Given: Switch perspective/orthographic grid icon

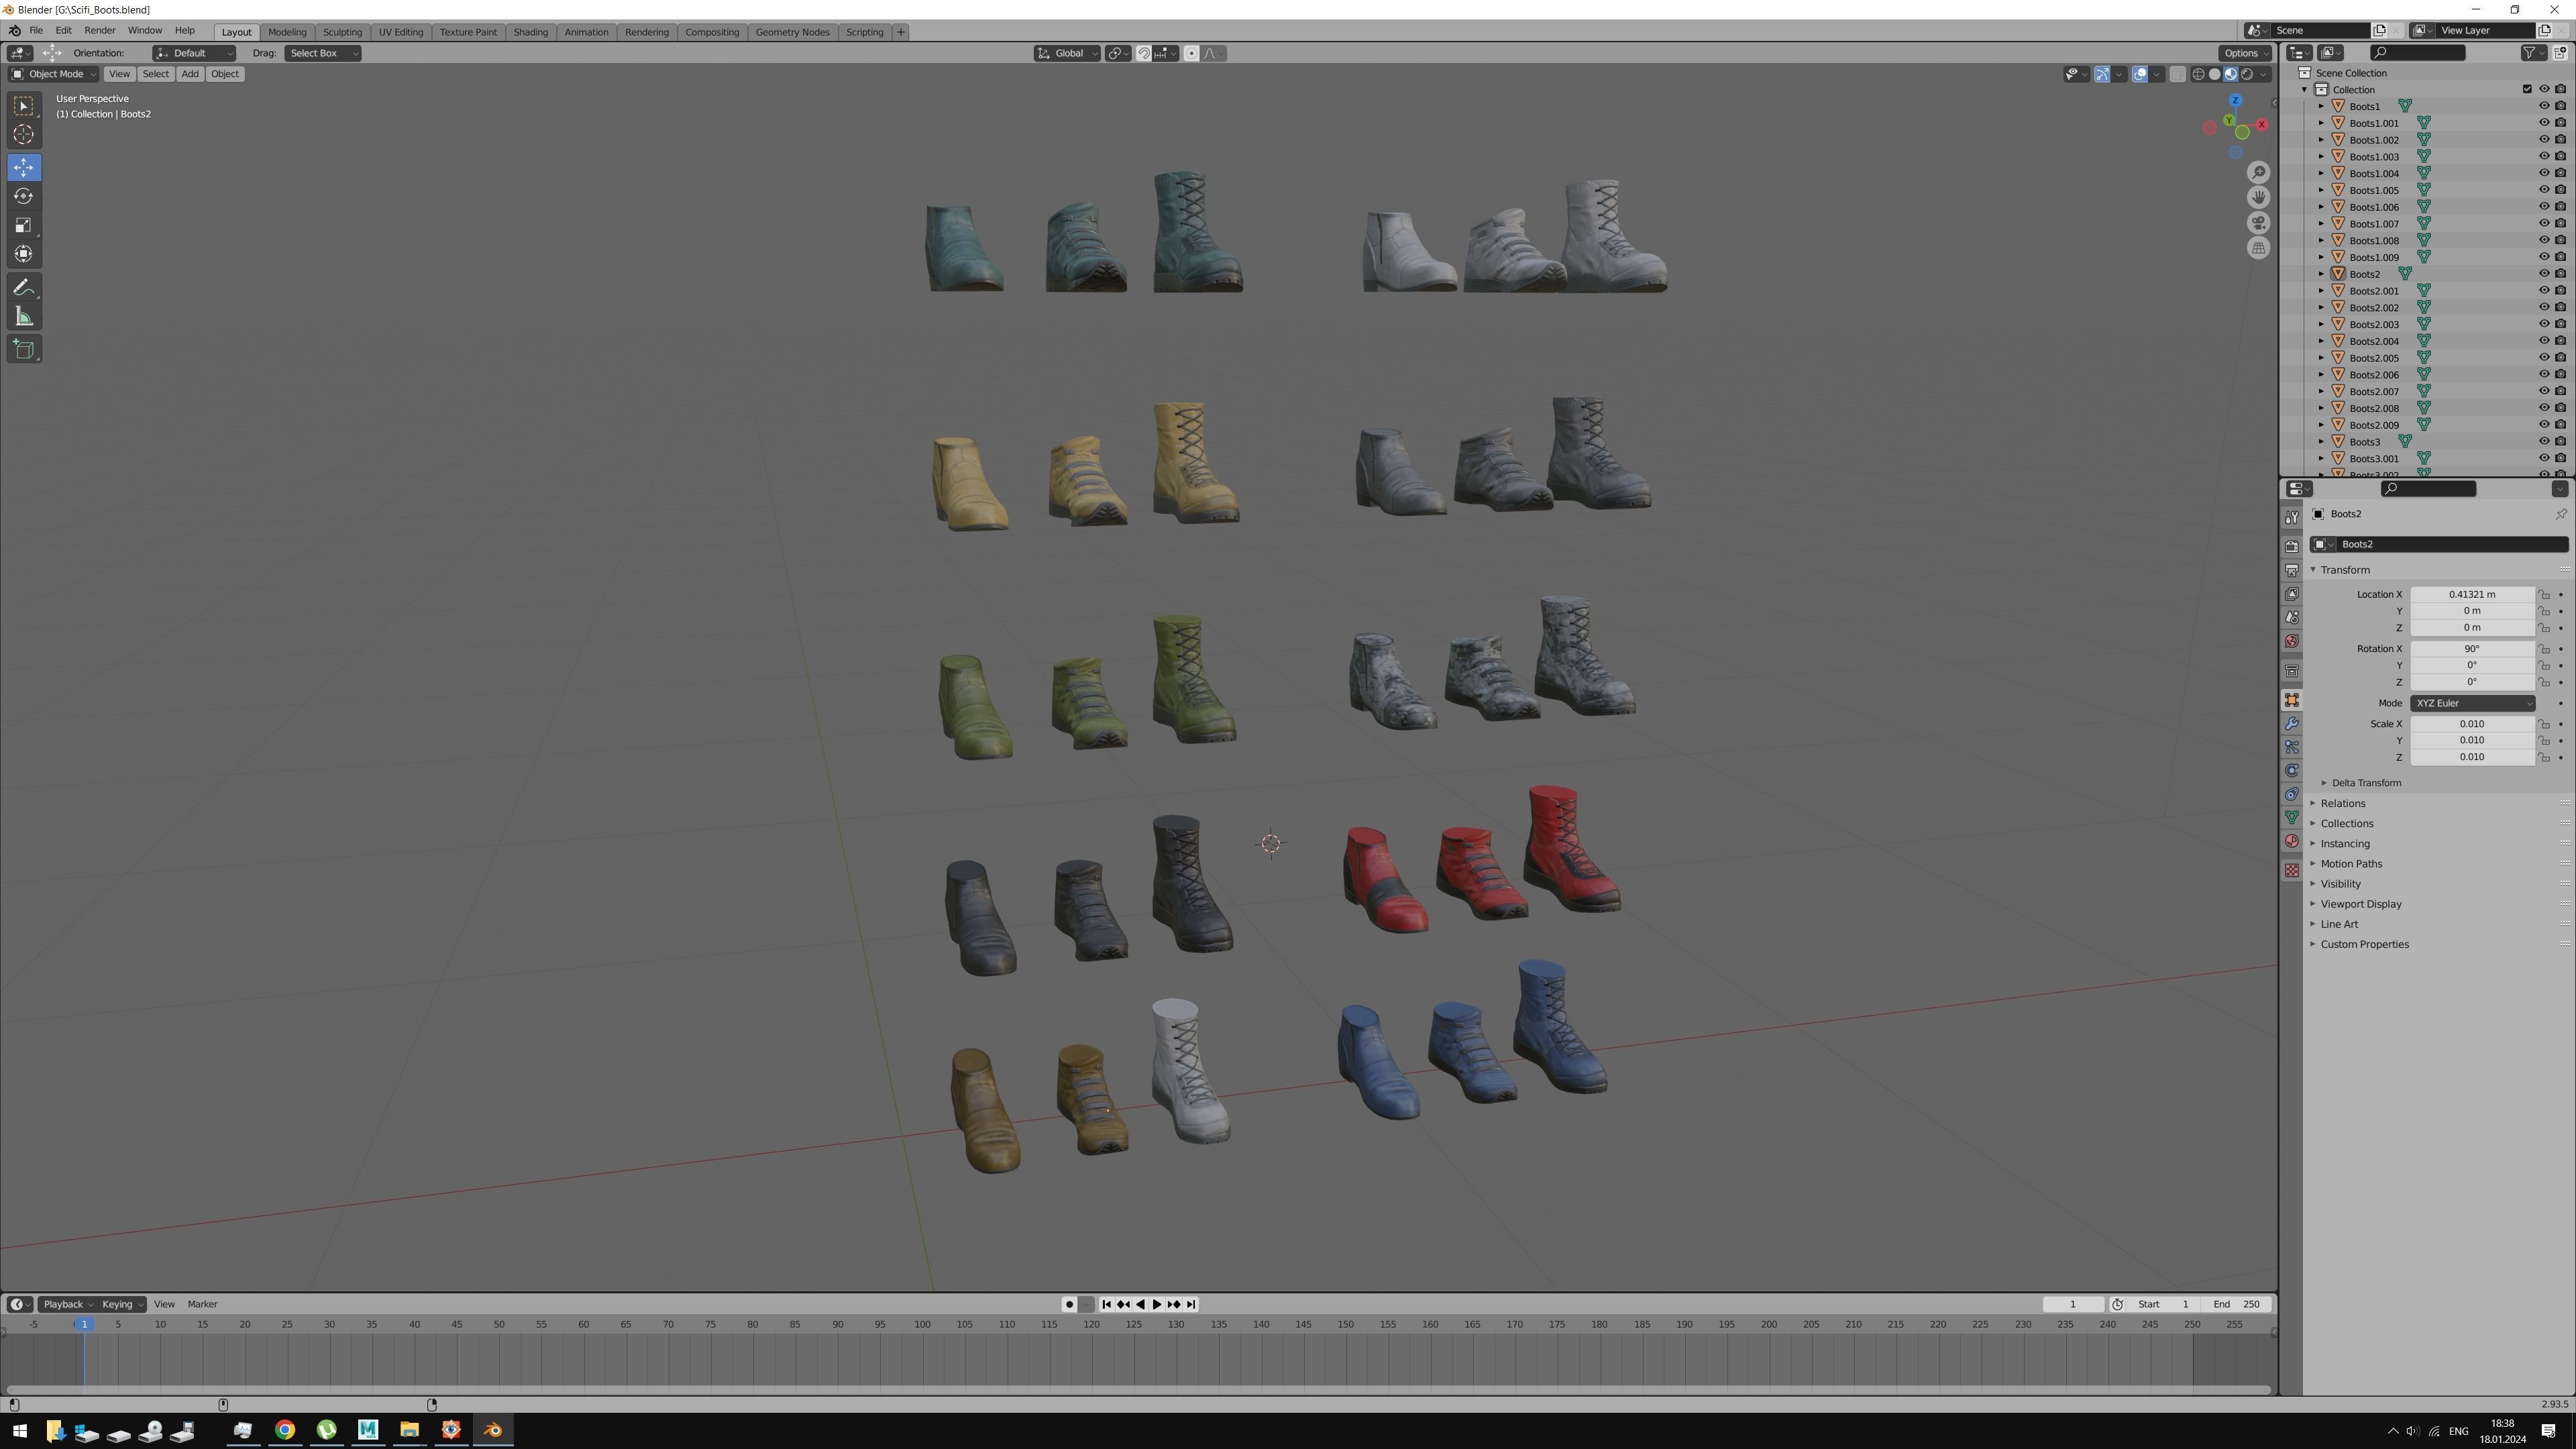Looking at the screenshot, I should (2258, 248).
